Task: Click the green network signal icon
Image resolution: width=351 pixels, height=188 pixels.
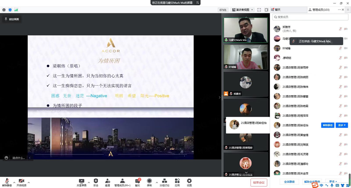Action: point(16,10)
